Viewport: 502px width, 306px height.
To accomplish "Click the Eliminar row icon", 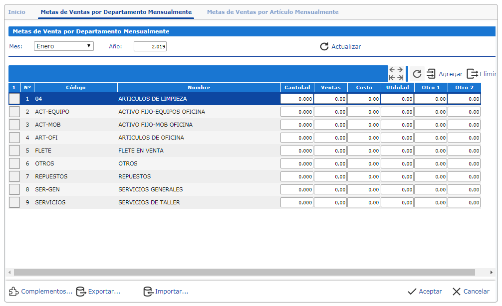I will (472, 74).
